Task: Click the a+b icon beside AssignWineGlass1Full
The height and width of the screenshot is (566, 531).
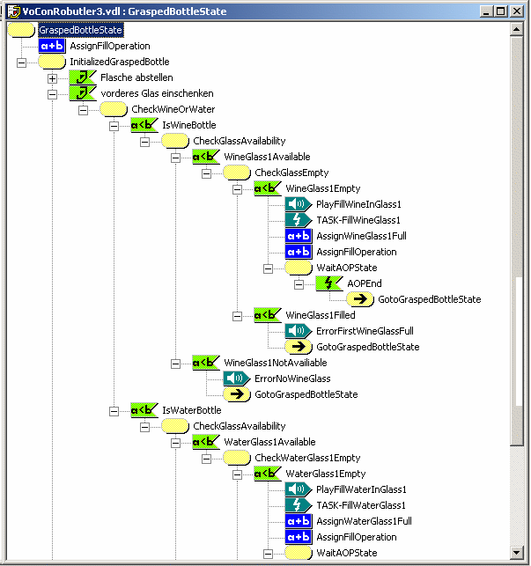Action: point(298,236)
